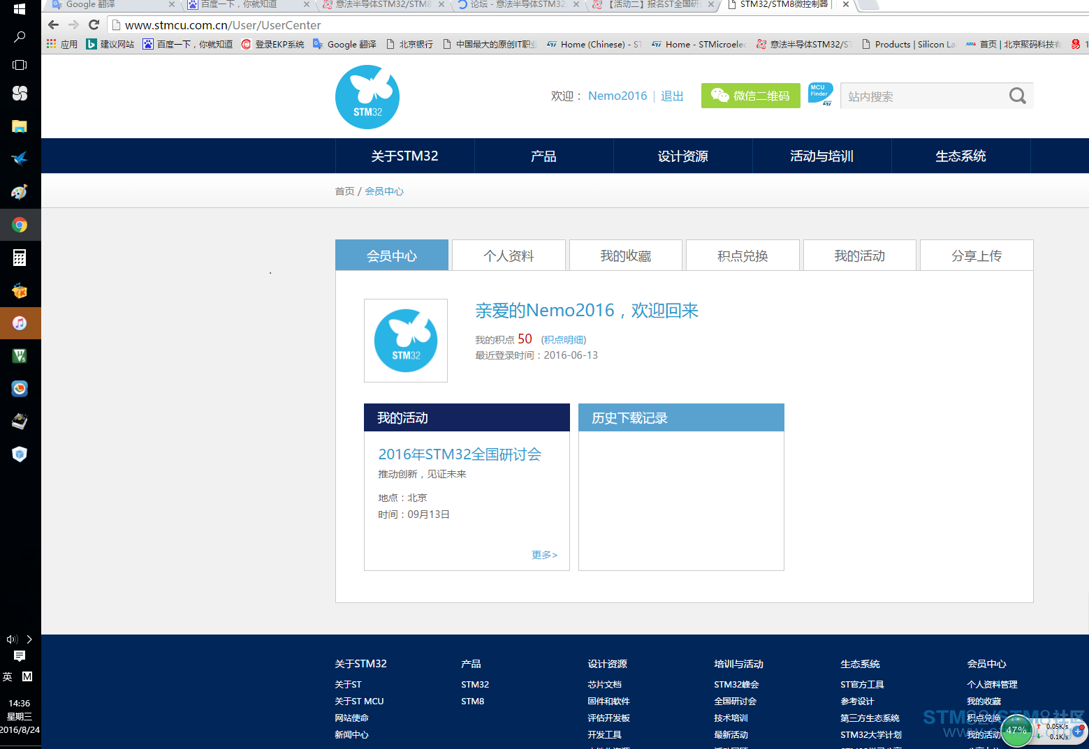Open the 北京银行 bookmark
Viewport: 1089px width, 749px height.
tap(409, 44)
